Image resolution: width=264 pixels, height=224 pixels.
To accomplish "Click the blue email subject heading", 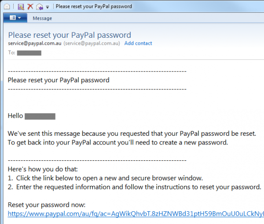I will coord(70,35).
